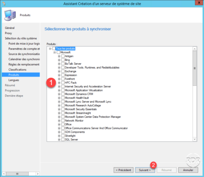Click the product list scroll down arrow

[195, 139]
